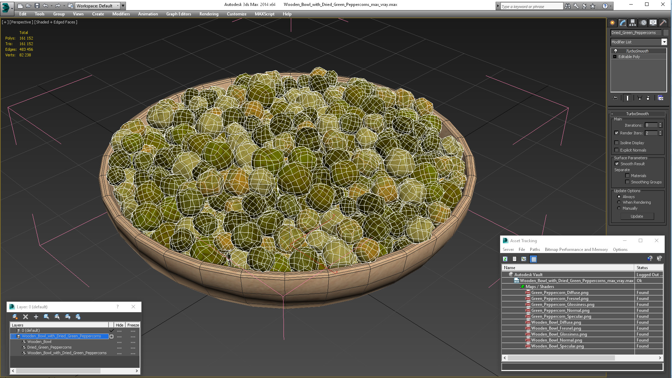
Task: Open the Rendering menu
Action: pyautogui.click(x=209, y=14)
